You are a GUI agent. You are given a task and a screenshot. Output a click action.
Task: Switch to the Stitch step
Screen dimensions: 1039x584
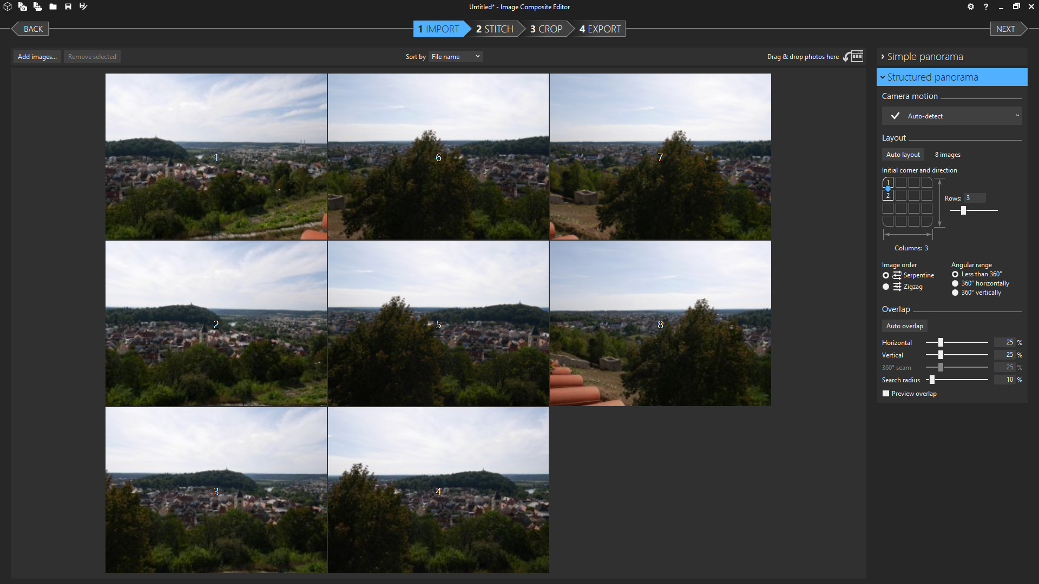pyautogui.click(x=494, y=29)
